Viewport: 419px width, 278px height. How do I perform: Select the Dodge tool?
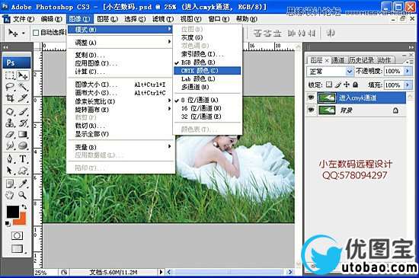point(23,145)
